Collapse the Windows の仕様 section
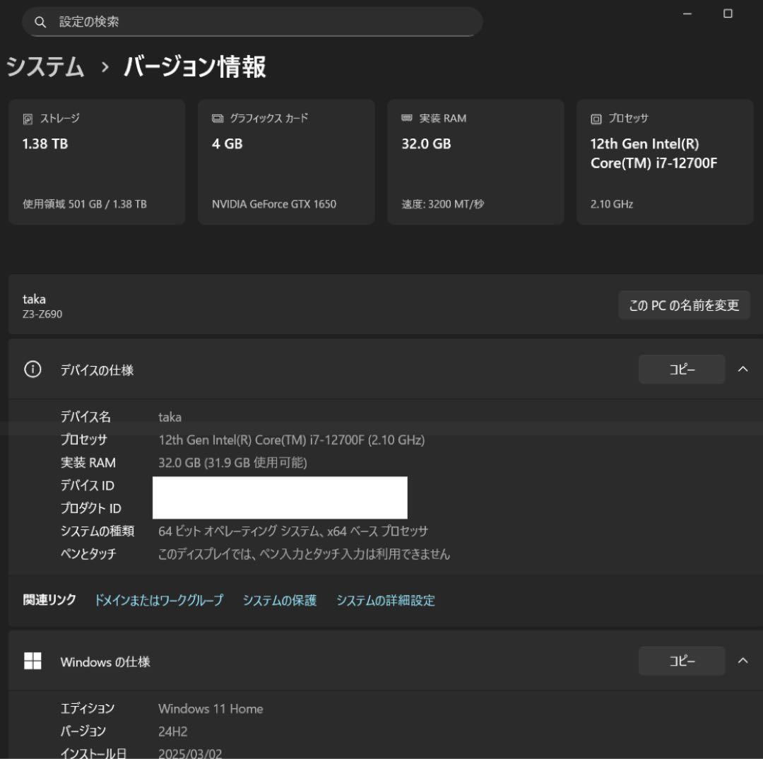 tap(743, 661)
